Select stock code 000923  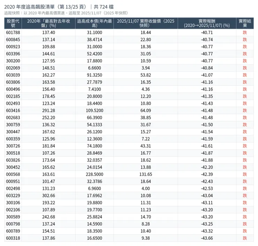(13, 47)
